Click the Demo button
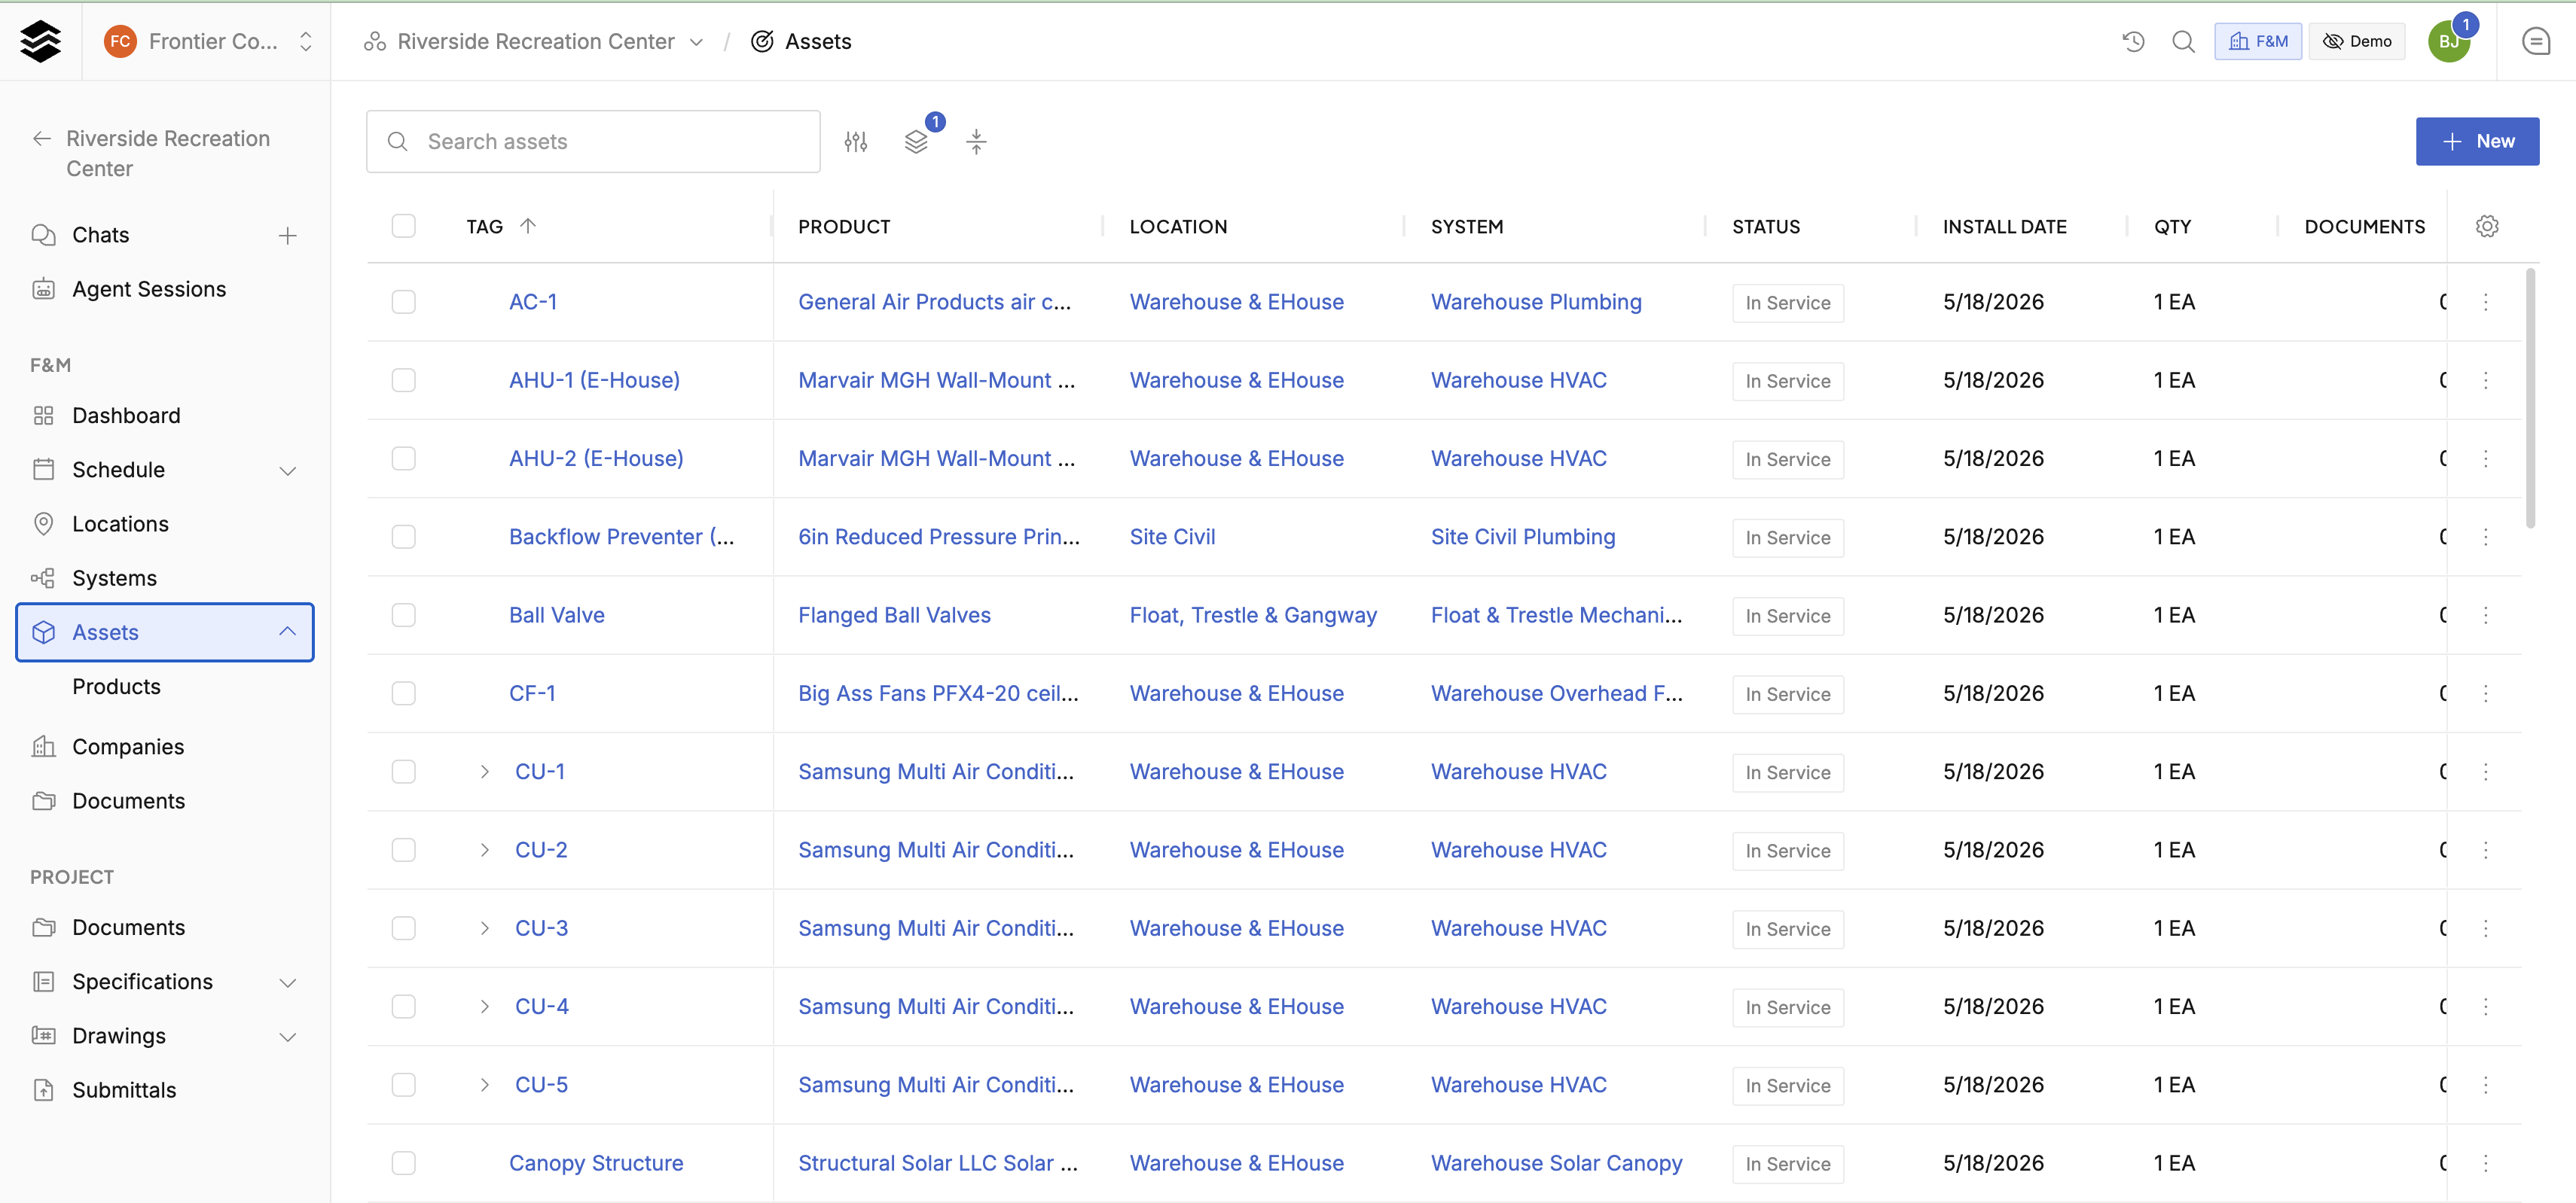 [2357, 41]
